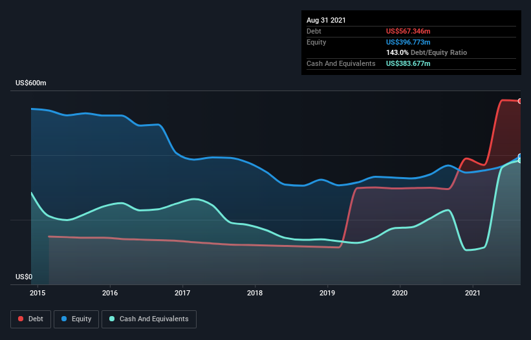Click the Equity value US$396.773m
531x340 pixels.
[408, 42]
